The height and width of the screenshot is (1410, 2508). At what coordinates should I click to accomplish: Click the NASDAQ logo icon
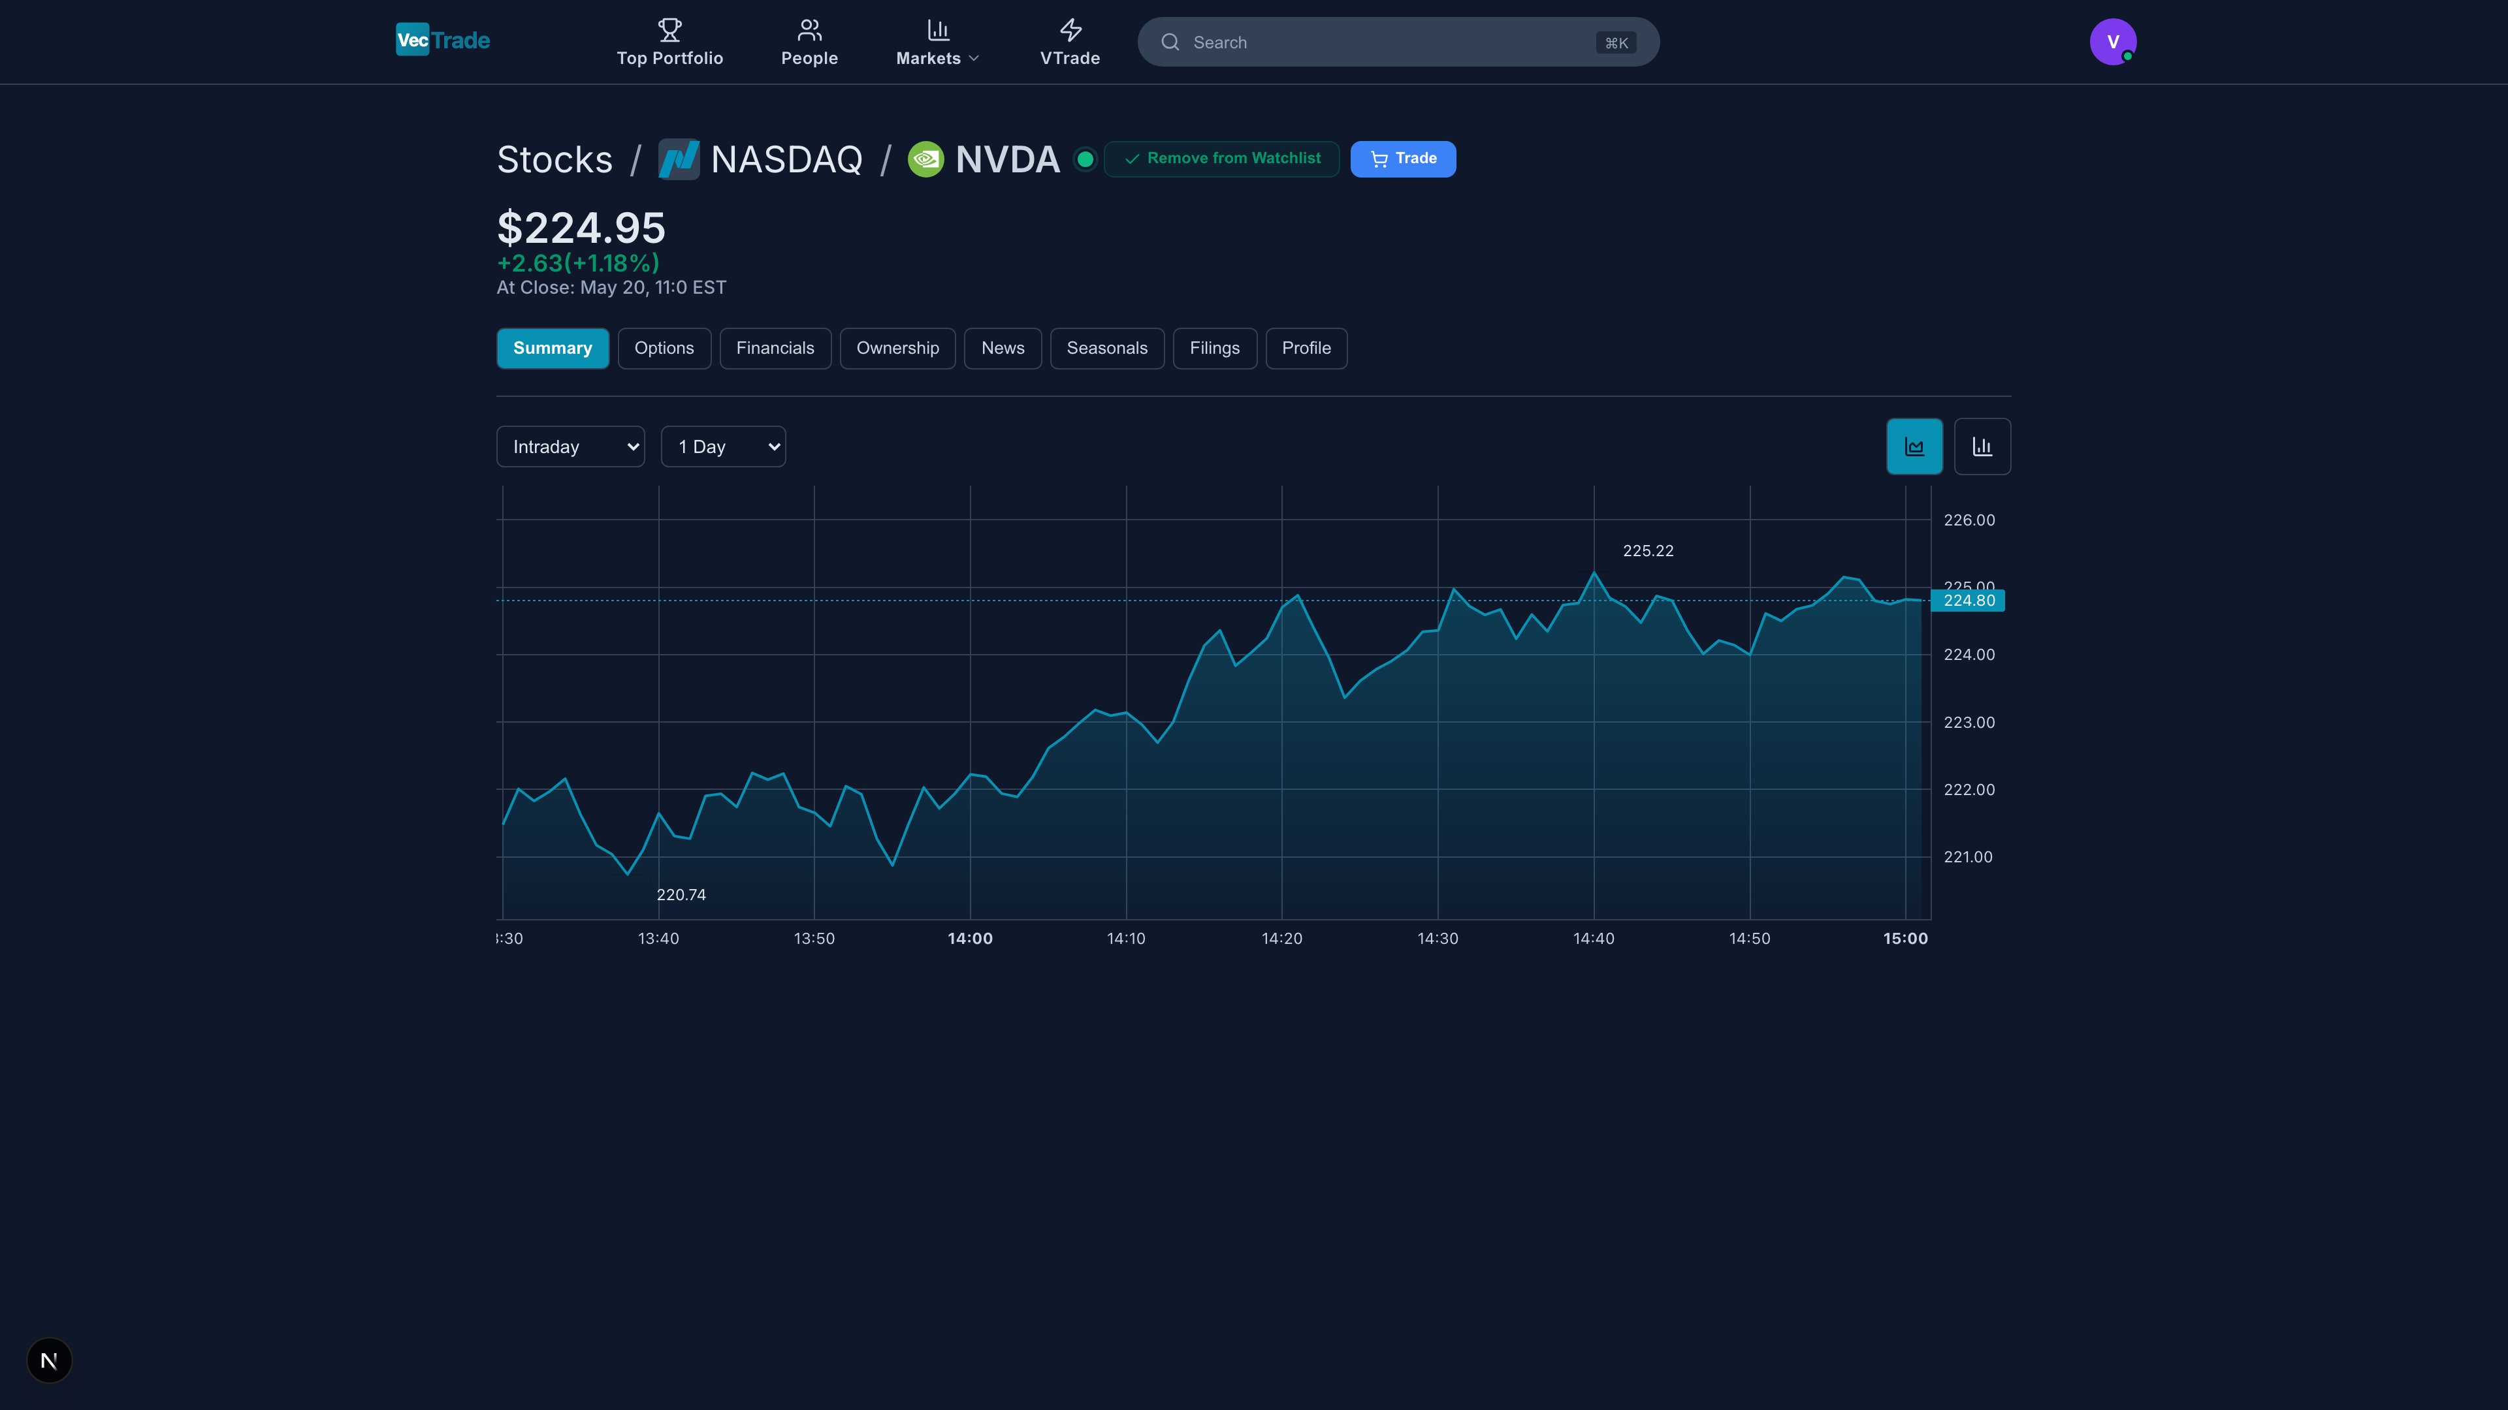tap(679, 159)
